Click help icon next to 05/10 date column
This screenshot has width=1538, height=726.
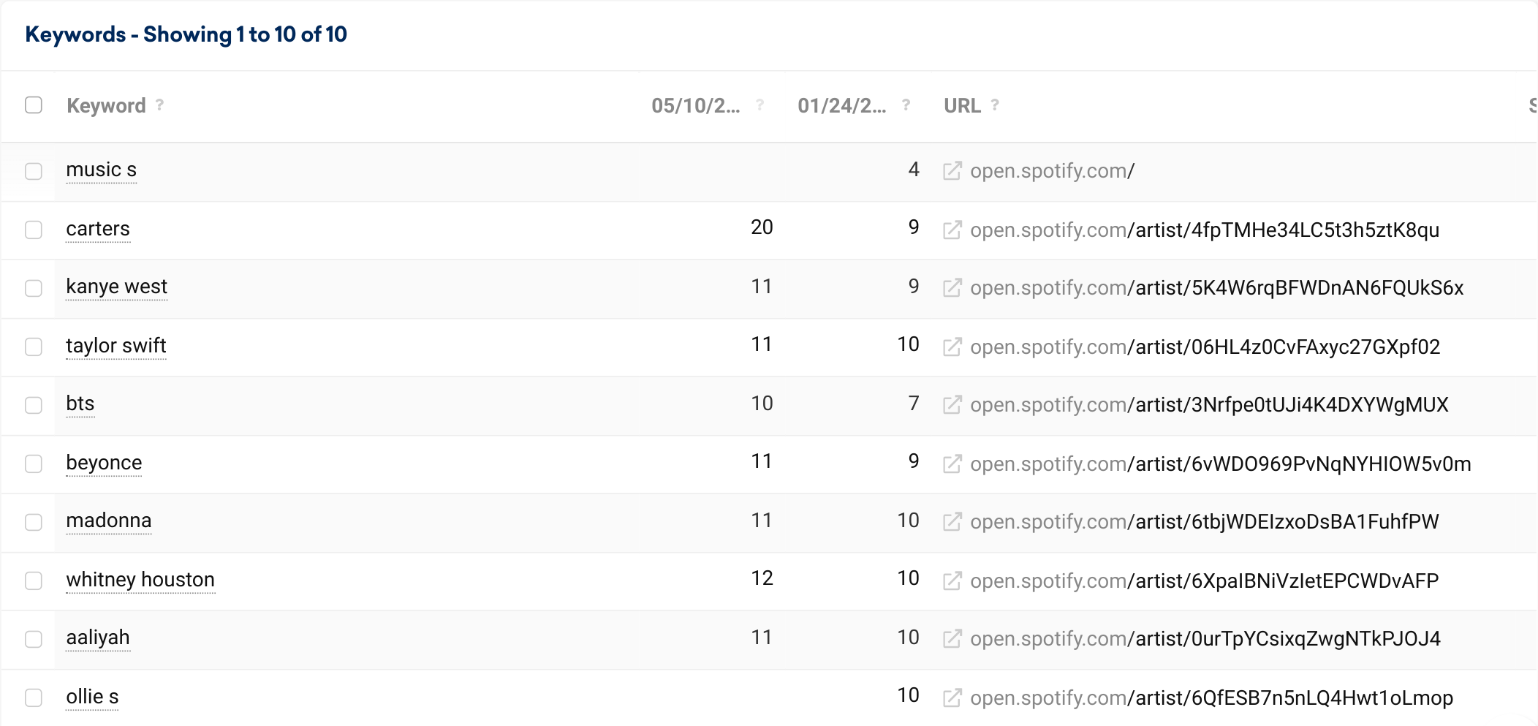click(x=759, y=105)
